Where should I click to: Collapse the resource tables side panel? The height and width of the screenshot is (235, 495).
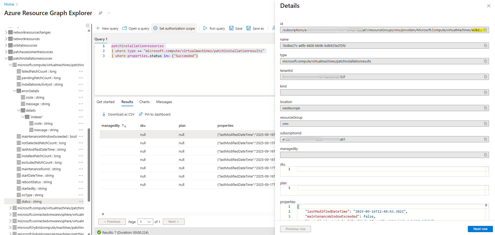pyautogui.click(x=88, y=26)
